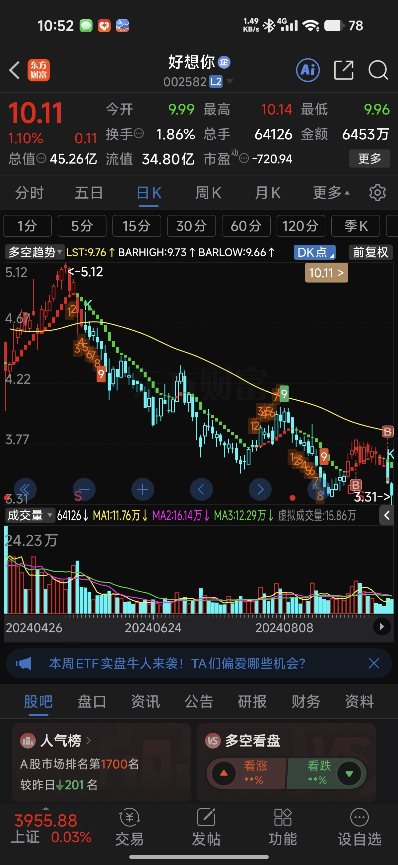Screen dimensions: 398x865
Task: Tap the 10.11 > latest price tag
Action: (x=326, y=273)
